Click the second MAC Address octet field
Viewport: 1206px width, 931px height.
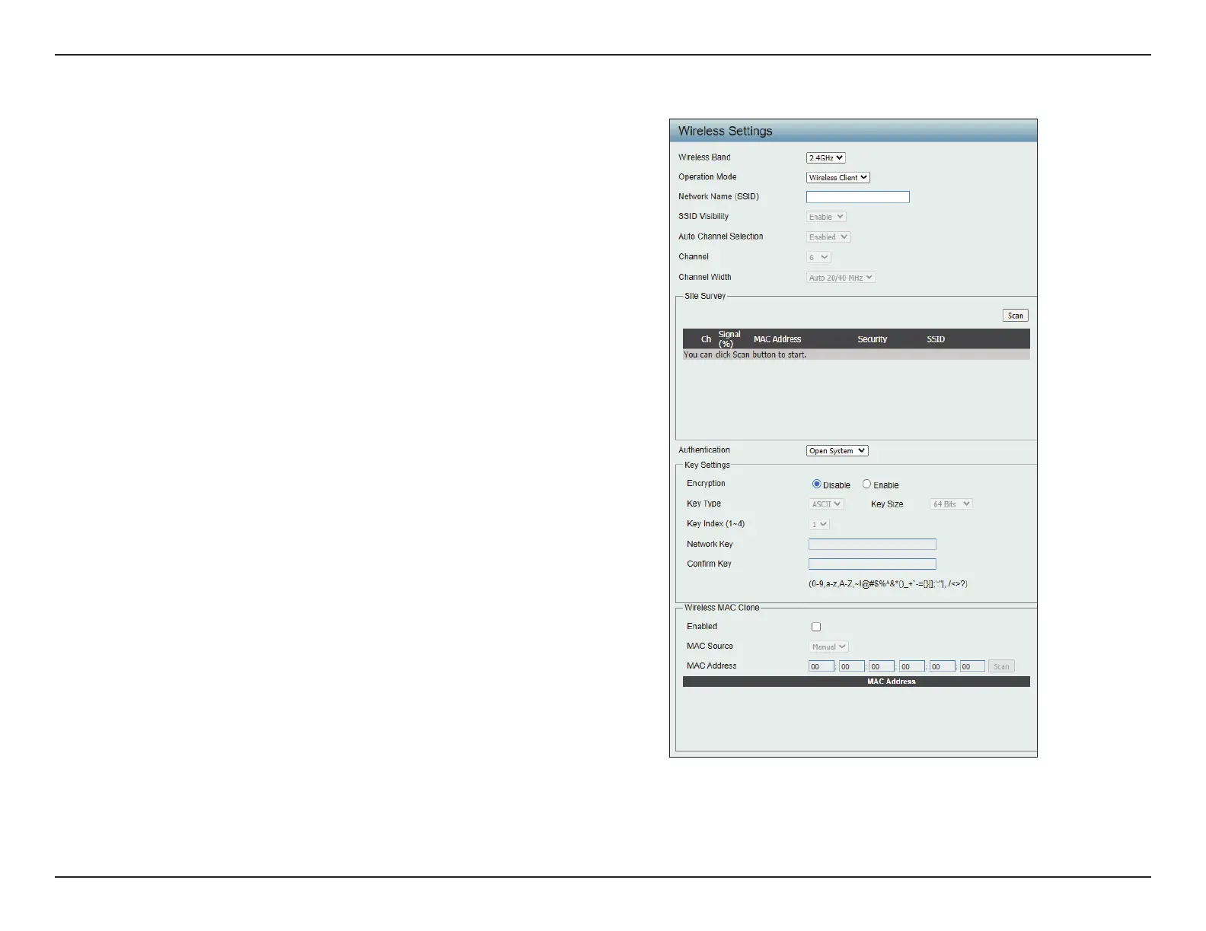[852, 667]
